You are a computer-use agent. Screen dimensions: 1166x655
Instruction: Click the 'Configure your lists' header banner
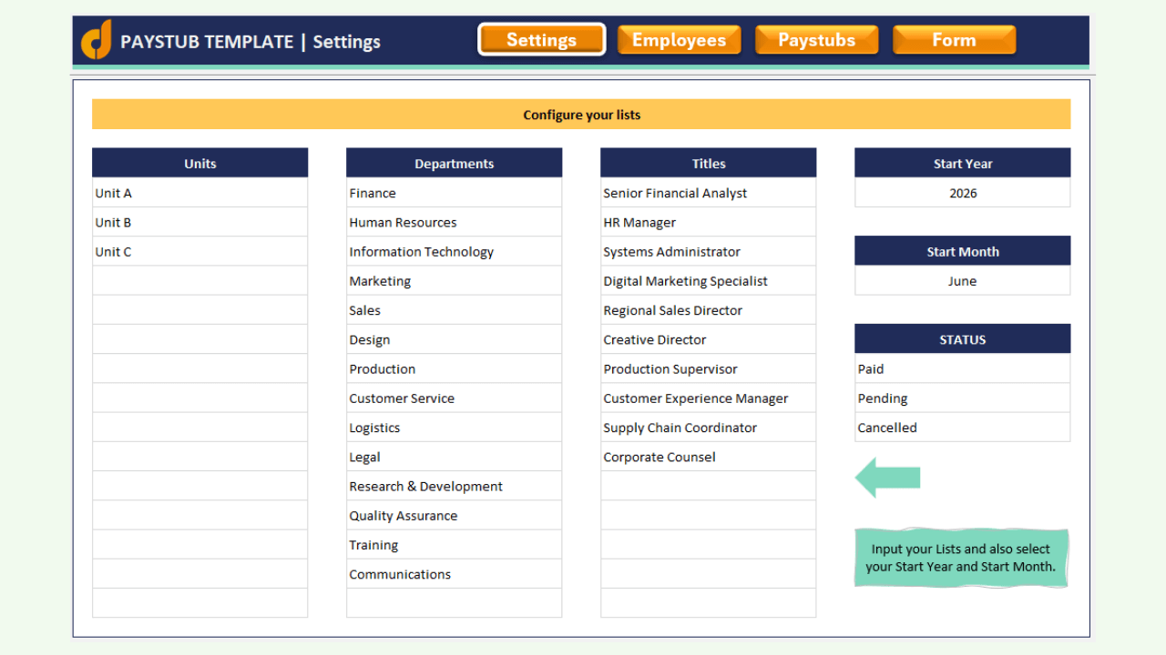(x=581, y=114)
